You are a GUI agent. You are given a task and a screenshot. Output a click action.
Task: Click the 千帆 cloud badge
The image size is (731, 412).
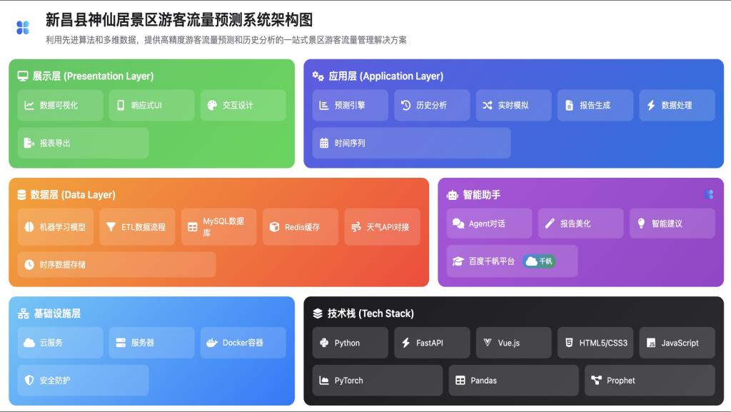pyautogui.click(x=539, y=261)
